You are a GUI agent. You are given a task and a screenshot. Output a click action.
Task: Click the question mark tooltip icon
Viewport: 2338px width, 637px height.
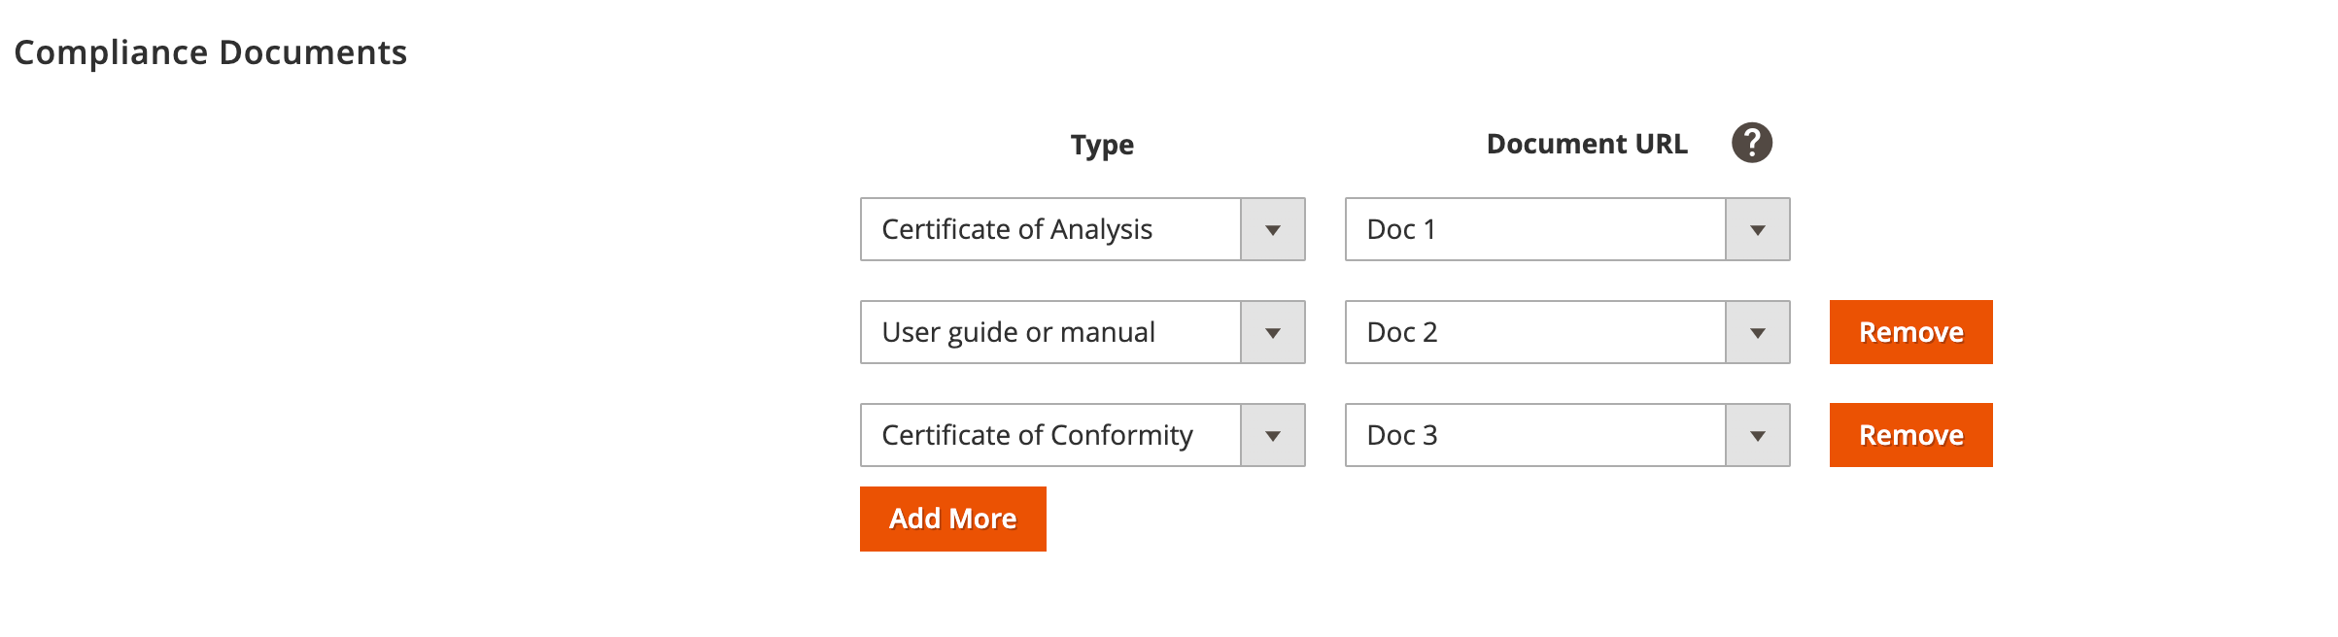[1752, 142]
